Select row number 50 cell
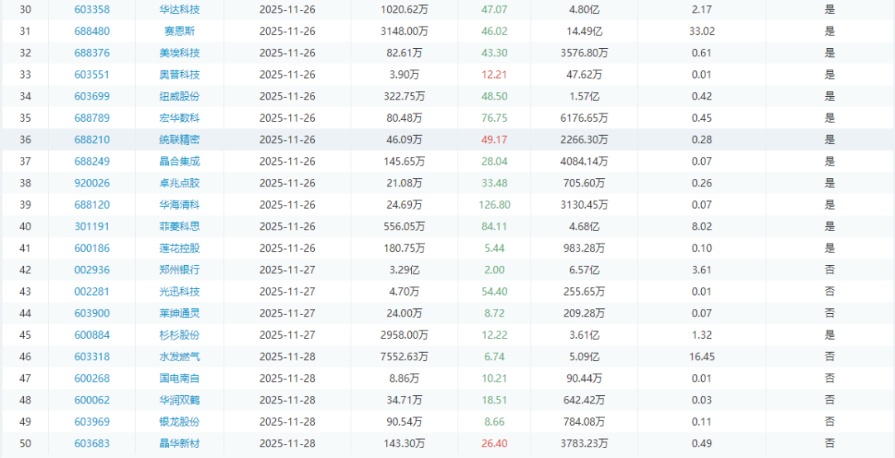The image size is (895, 458). [25, 444]
